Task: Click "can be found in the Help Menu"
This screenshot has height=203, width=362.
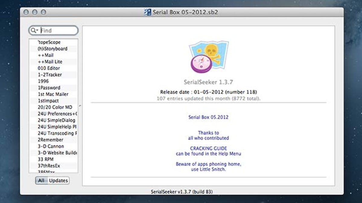Action: click(x=208, y=154)
